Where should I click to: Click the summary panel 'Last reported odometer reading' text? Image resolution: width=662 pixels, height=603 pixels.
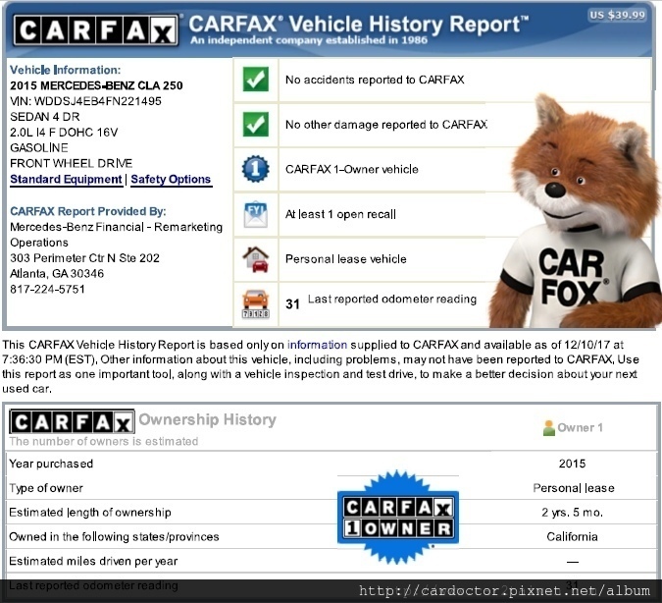click(392, 299)
